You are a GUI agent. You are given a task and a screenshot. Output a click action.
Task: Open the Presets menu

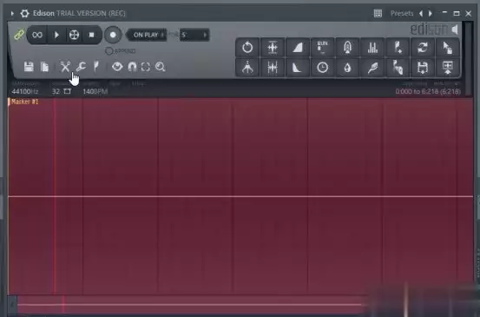pos(402,13)
